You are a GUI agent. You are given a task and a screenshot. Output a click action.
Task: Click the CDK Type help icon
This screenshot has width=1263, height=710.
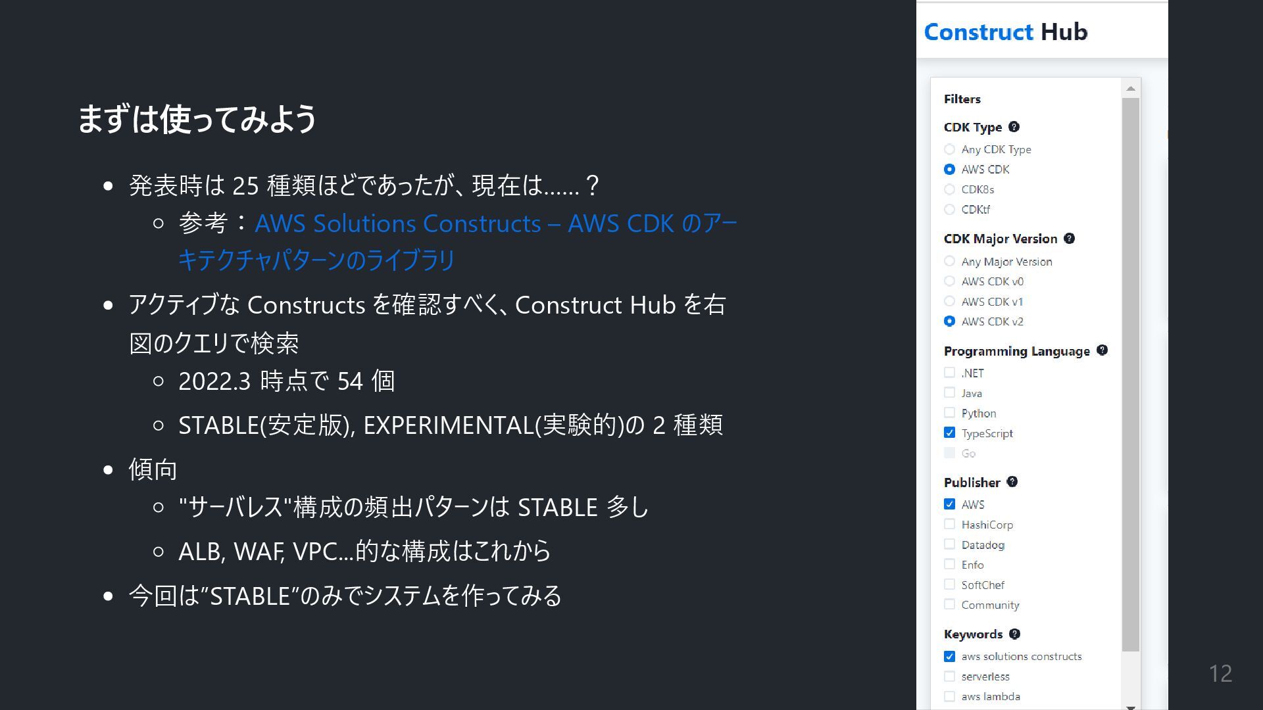[x=1014, y=127]
